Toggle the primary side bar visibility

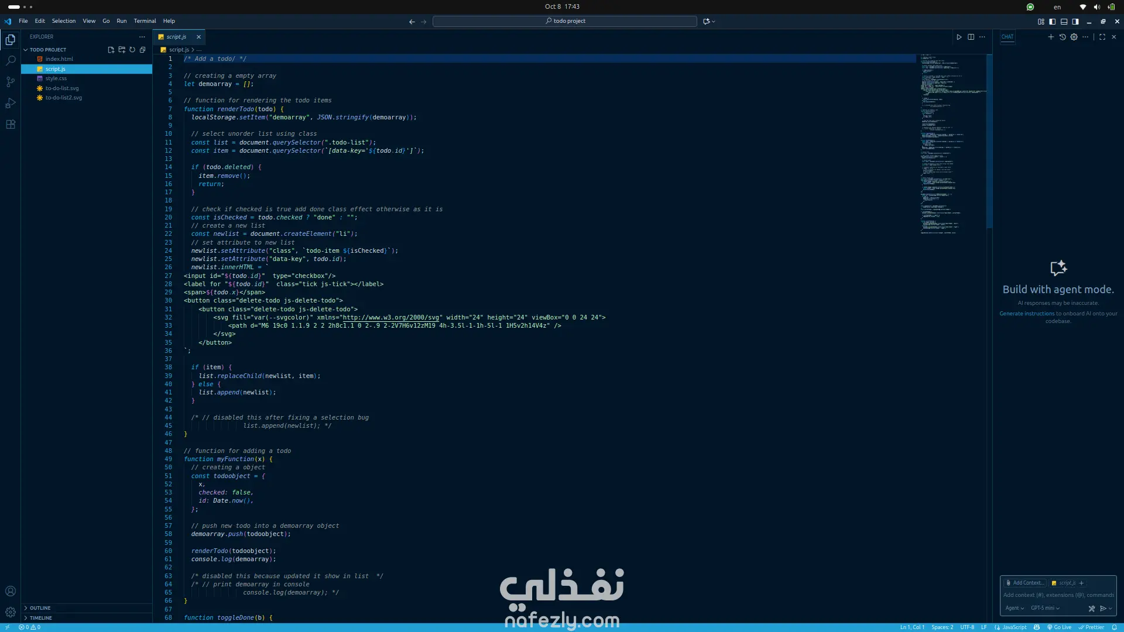point(1052,22)
